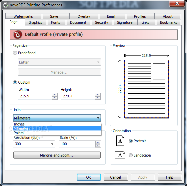Click the Manage... button
187x186 pixels.
[x=59, y=72]
